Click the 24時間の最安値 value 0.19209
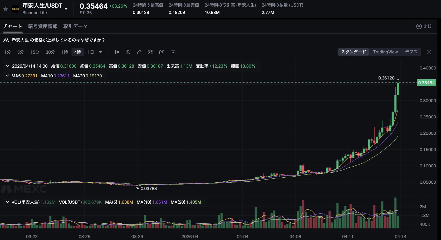Image resolution: width=441 pixels, height=240 pixels. (x=177, y=12)
